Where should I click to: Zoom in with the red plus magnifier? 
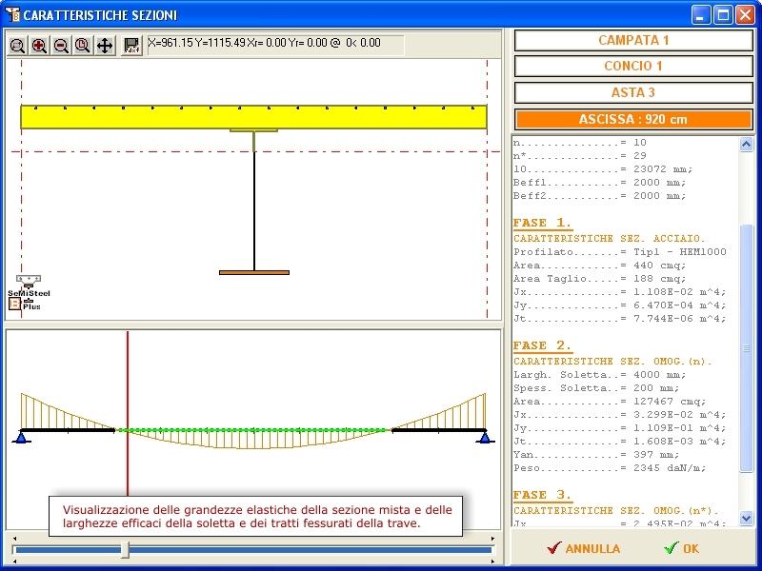click(x=40, y=46)
